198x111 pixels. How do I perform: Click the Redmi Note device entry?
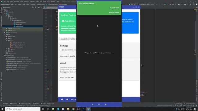(x=68, y=21)
